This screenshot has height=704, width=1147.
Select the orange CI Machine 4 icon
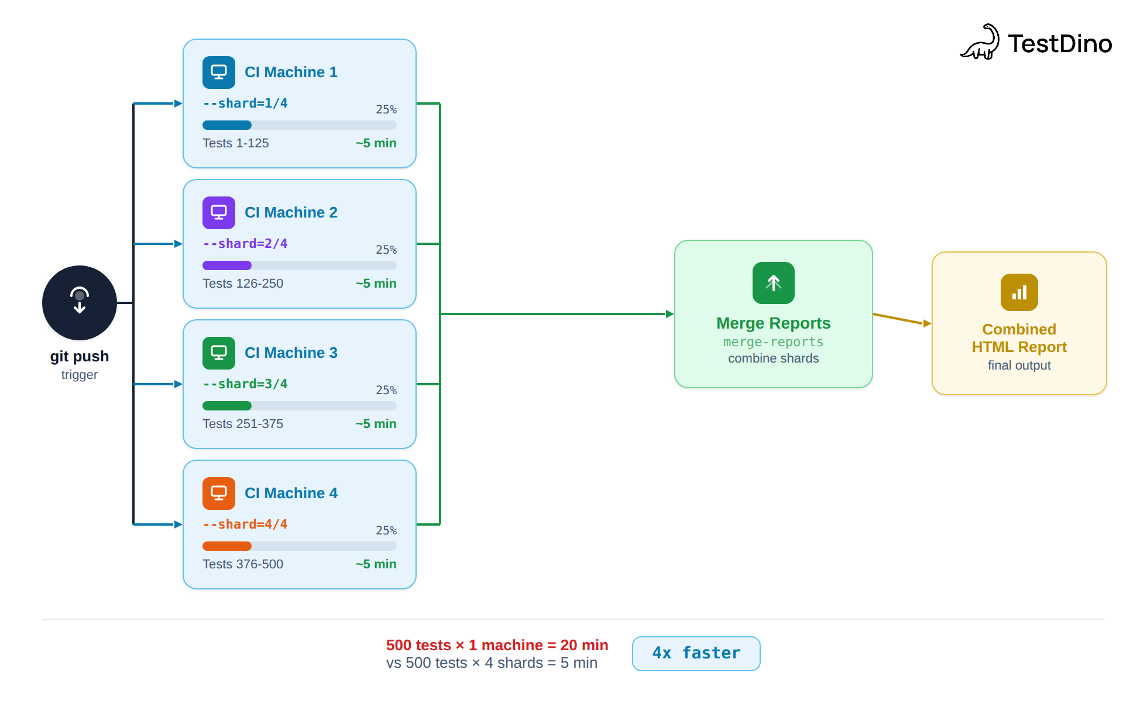tap(218, 493)
